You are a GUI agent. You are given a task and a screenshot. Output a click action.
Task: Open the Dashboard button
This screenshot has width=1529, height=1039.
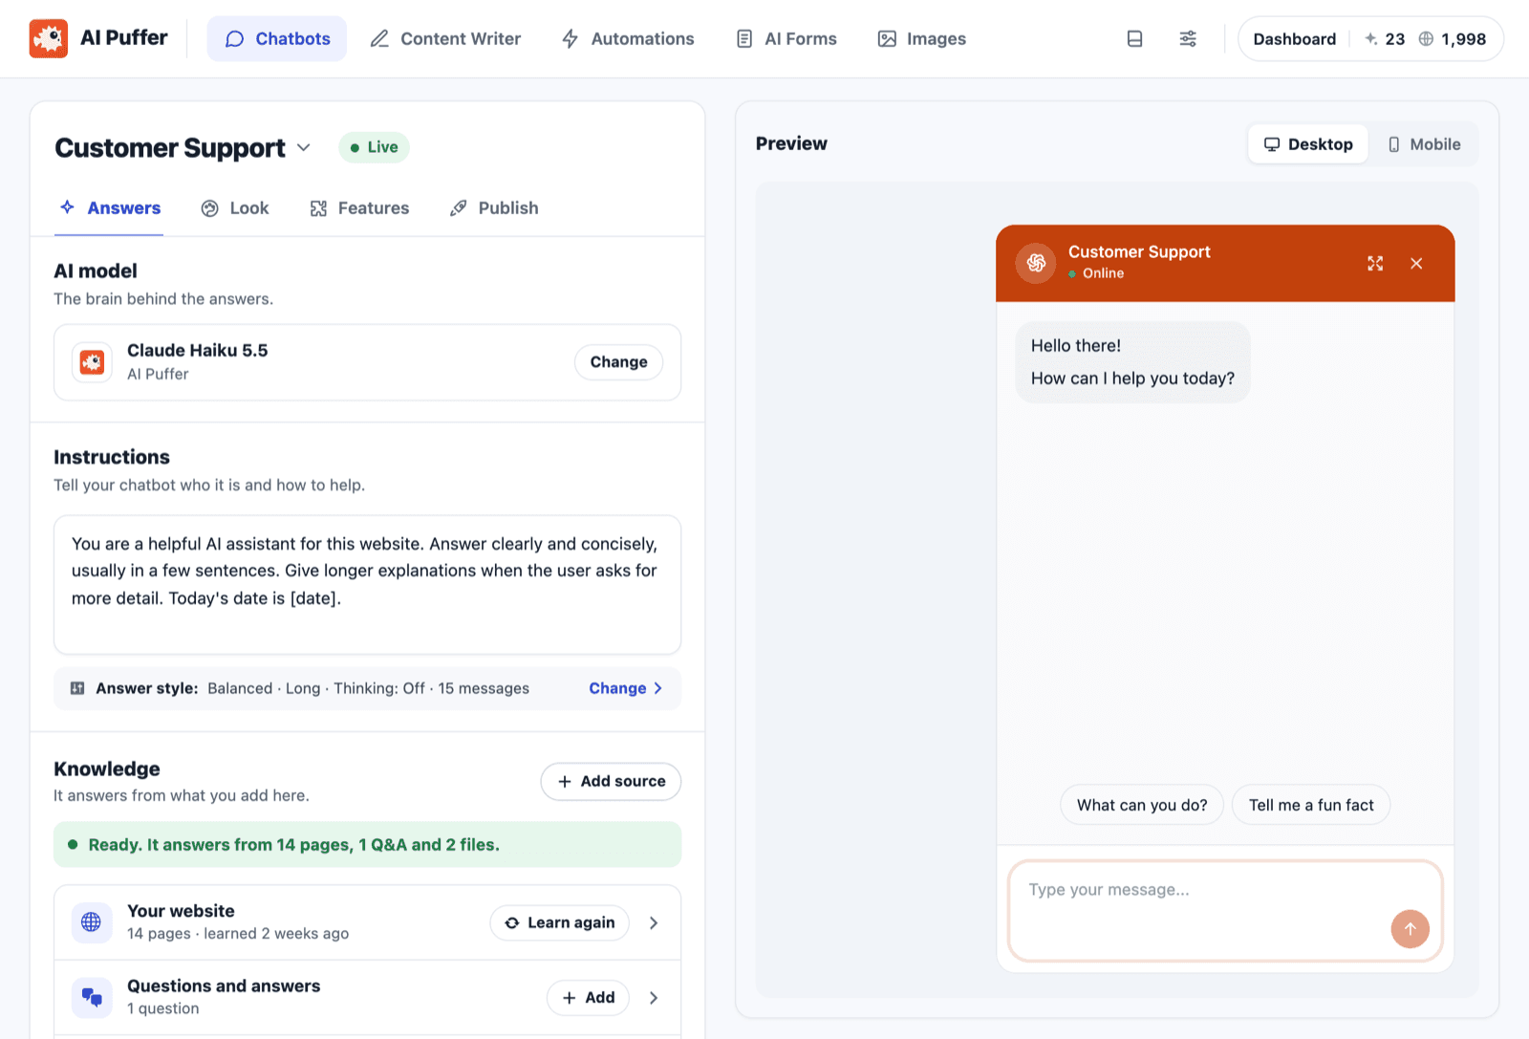click(1295, 39)
